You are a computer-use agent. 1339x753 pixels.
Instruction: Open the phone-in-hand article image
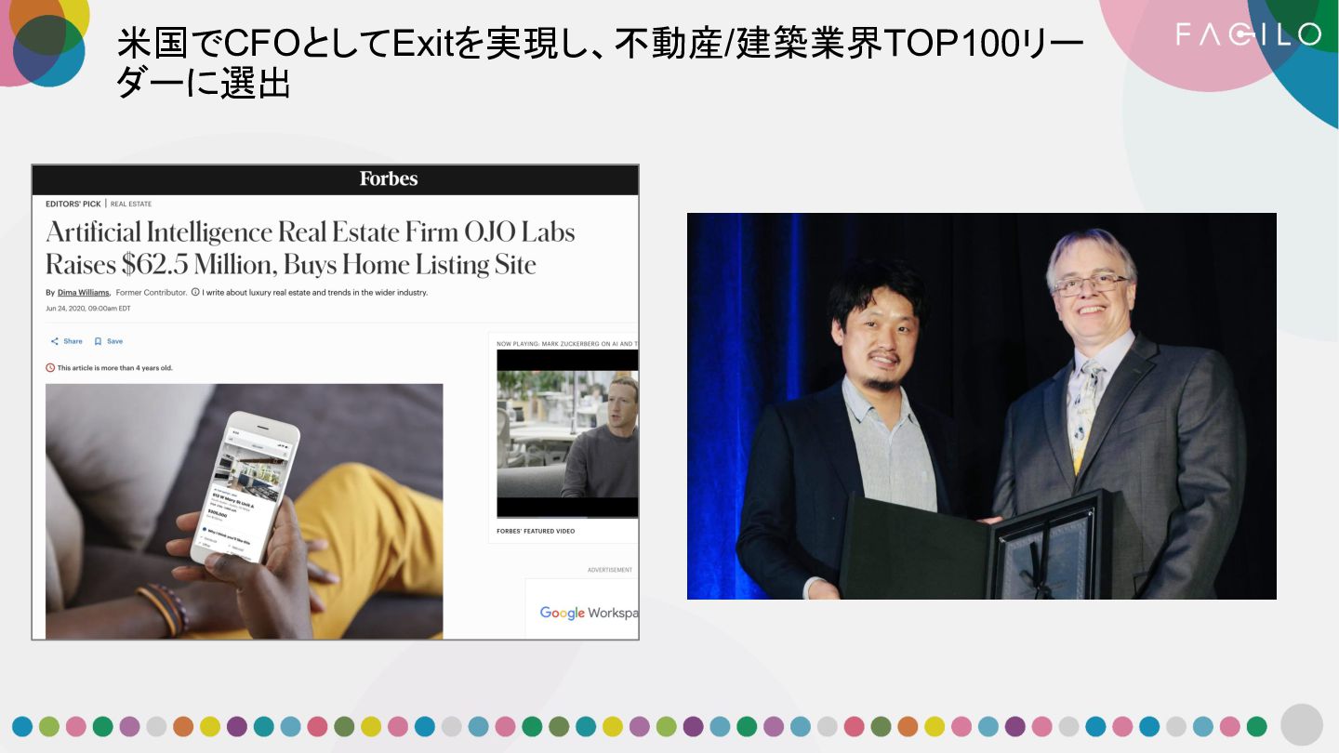coord(245,511)
